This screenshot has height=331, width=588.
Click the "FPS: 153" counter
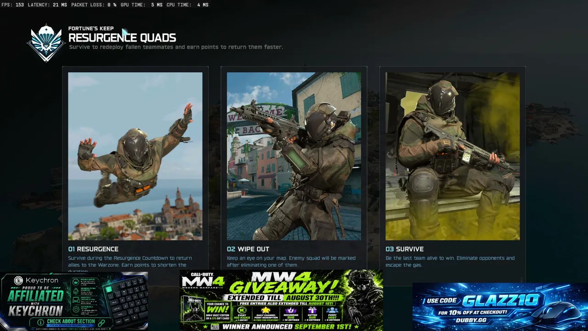13,5
